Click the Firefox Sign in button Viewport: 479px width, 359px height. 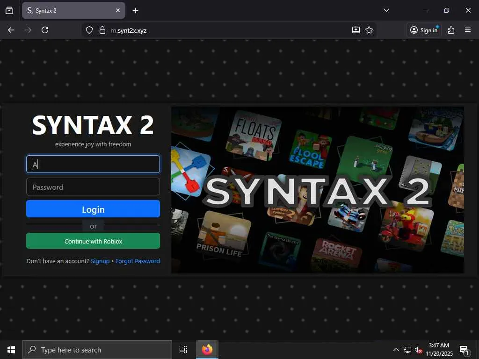point(424,30)
